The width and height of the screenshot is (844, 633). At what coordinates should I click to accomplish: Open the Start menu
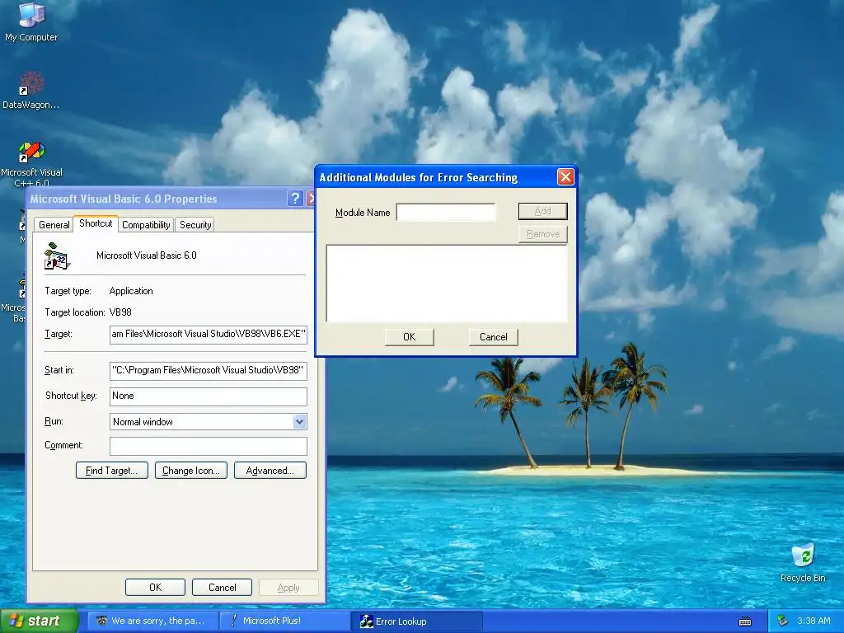click(39, 621)
